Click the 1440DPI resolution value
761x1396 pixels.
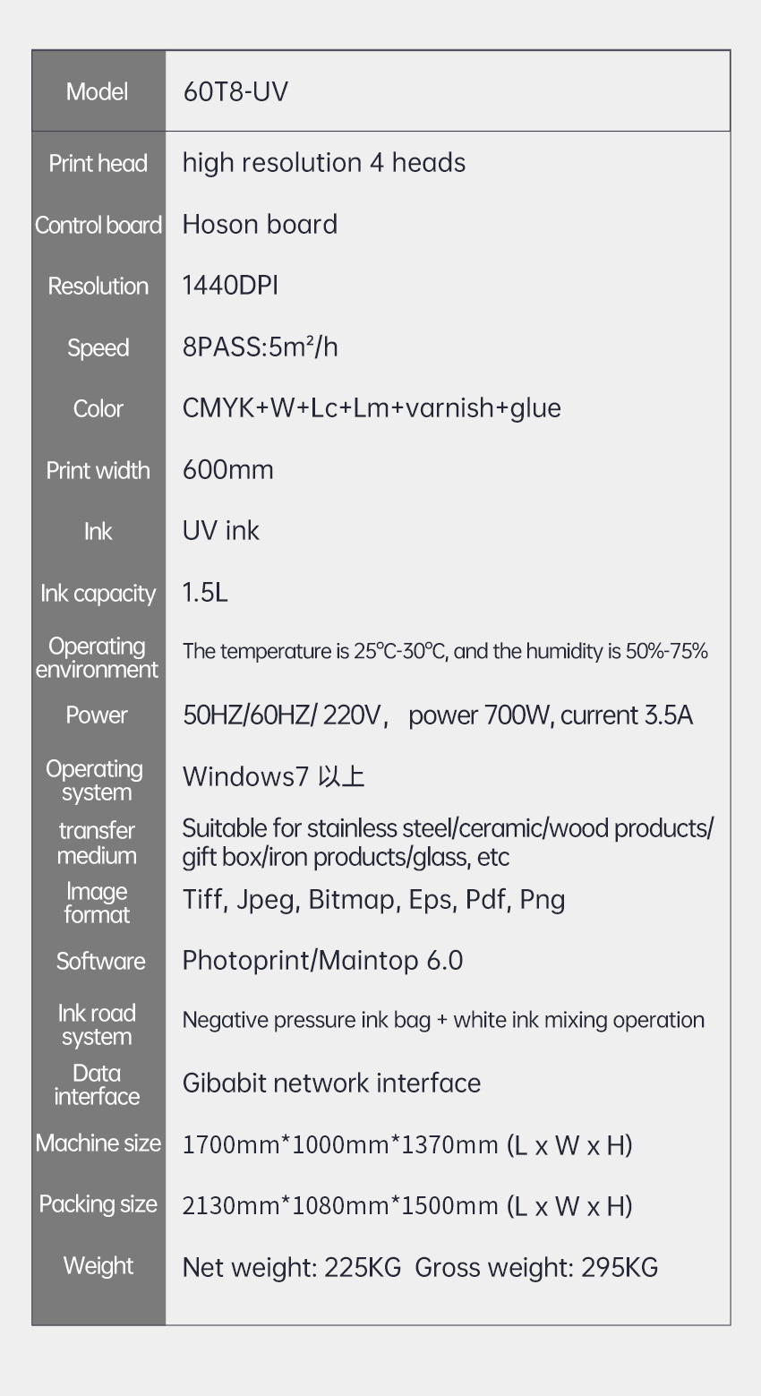230,286
